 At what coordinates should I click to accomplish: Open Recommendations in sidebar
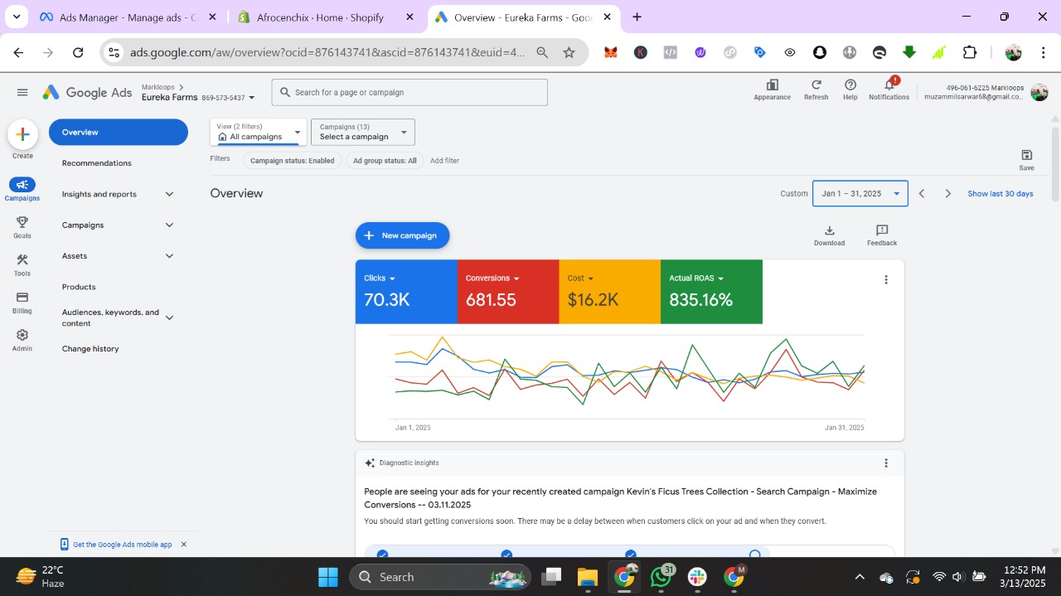[97, 163]
